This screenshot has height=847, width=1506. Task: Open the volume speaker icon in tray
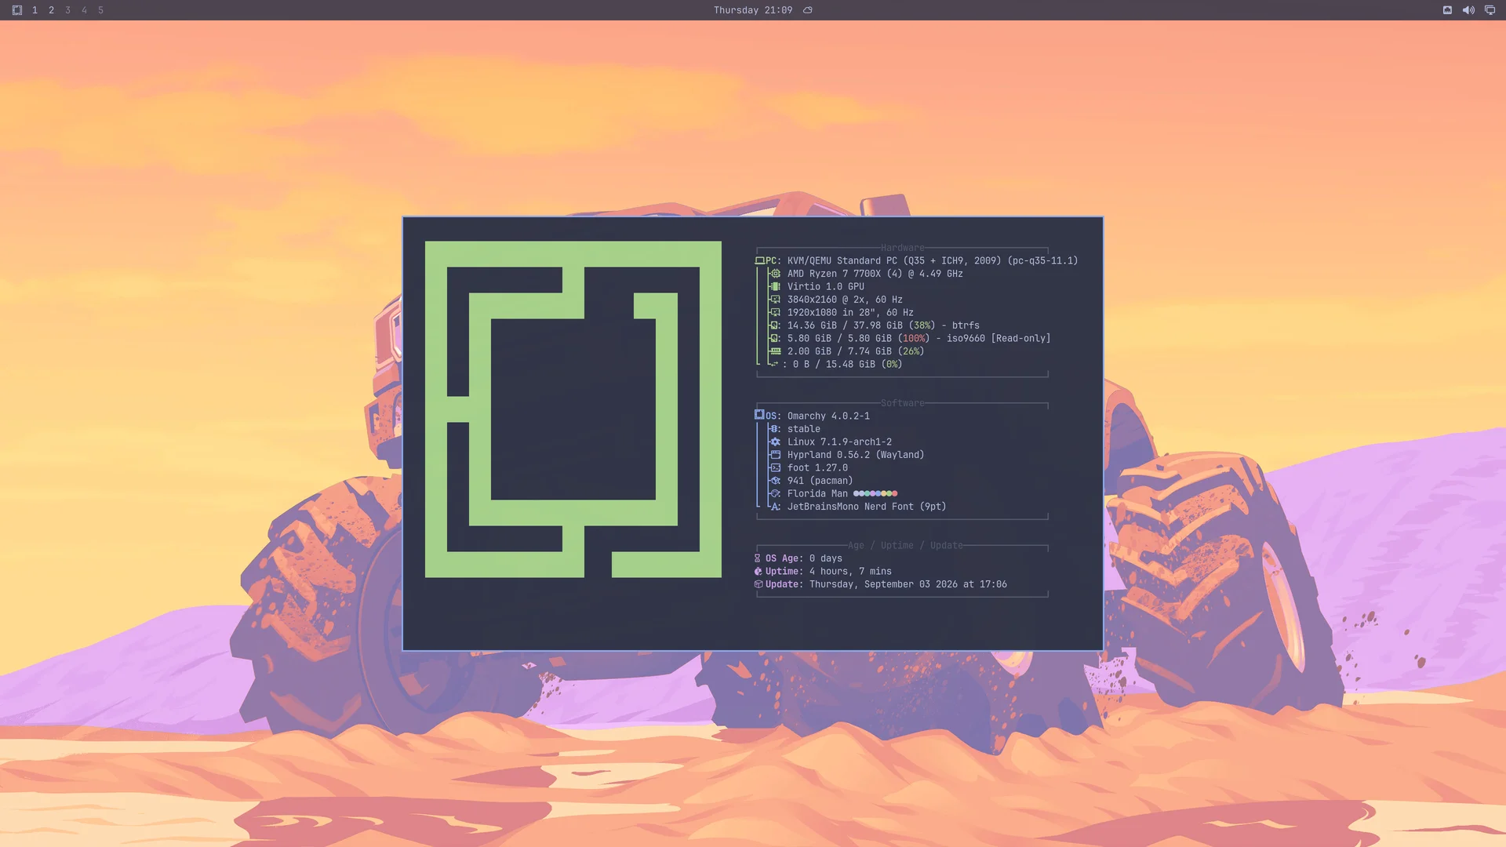point(1468,10)
